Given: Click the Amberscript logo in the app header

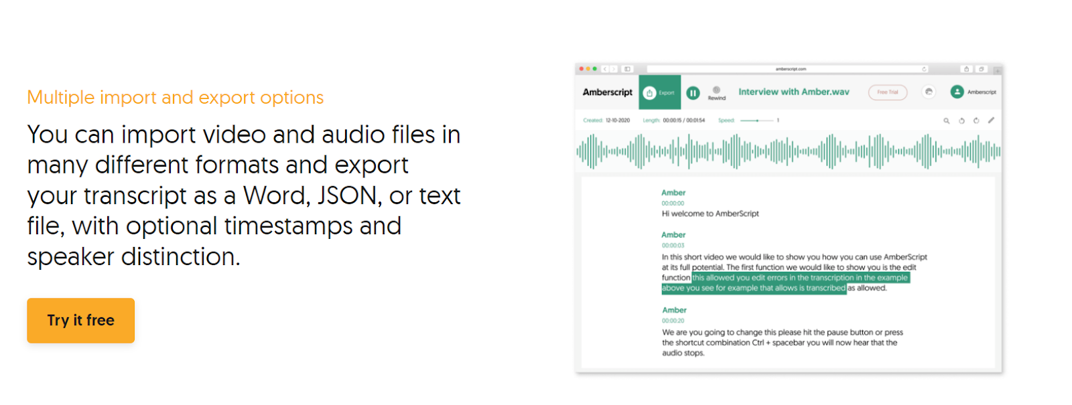Looking at the screenshot, I should coord(607,92).
